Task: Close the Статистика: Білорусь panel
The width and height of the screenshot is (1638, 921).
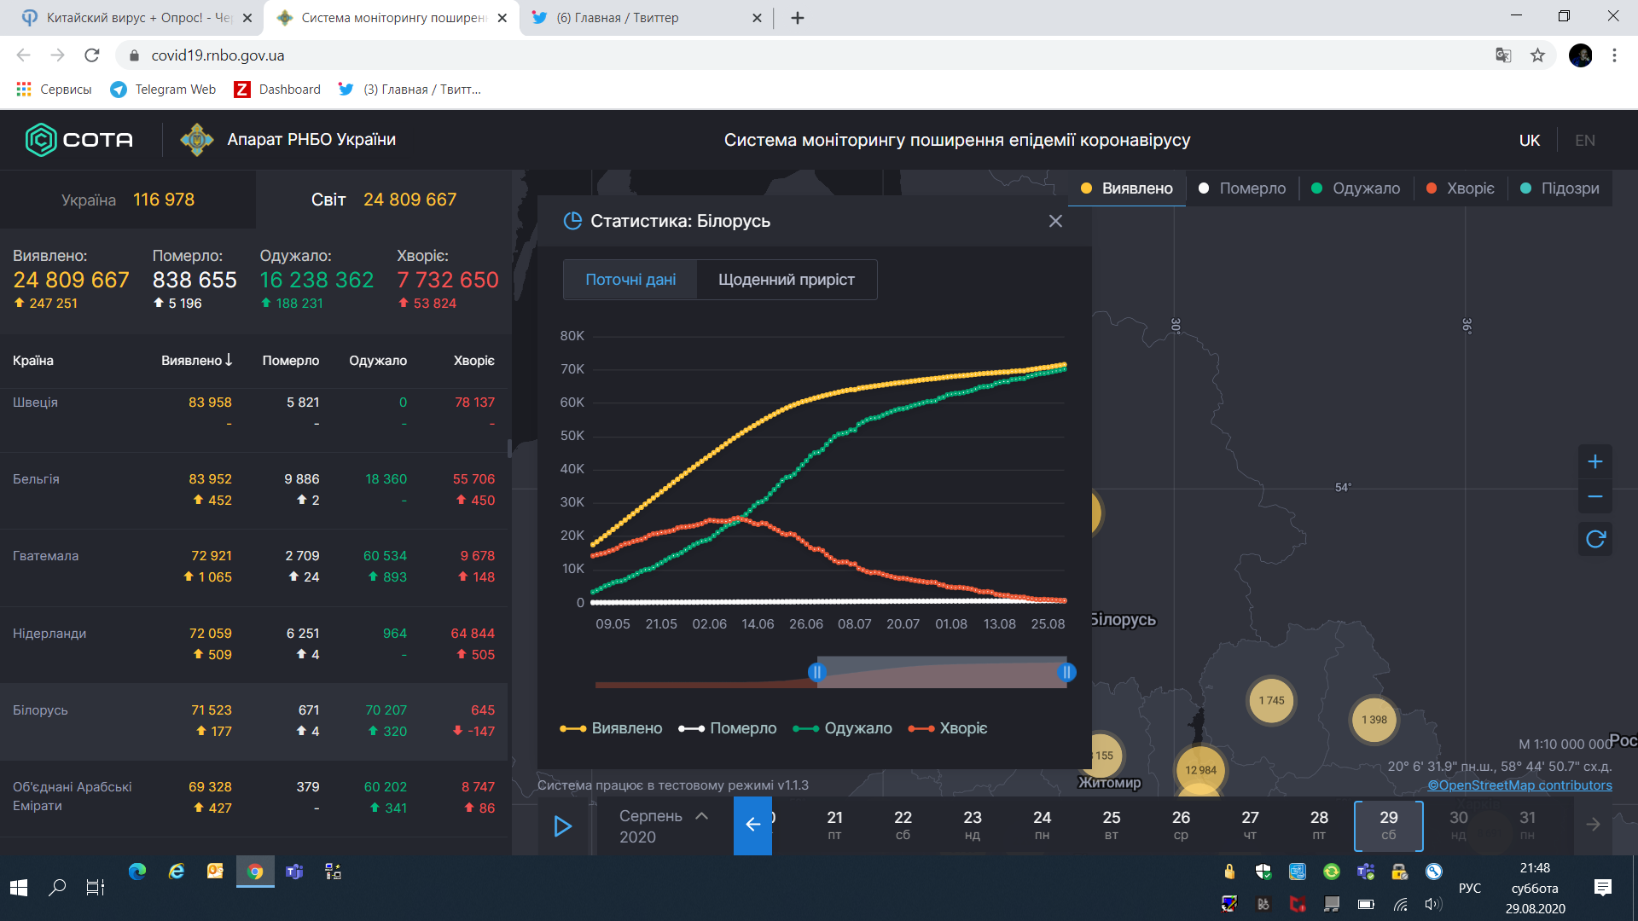Action: (1055, 221)
